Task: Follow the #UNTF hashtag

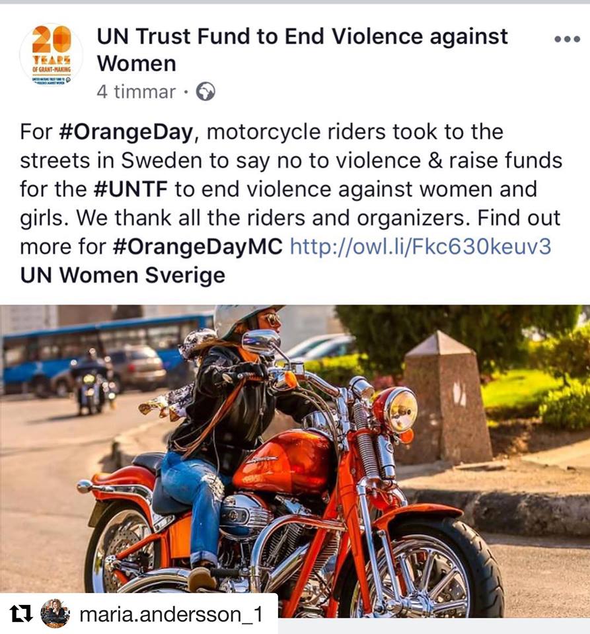Action: tap(130, 189)
